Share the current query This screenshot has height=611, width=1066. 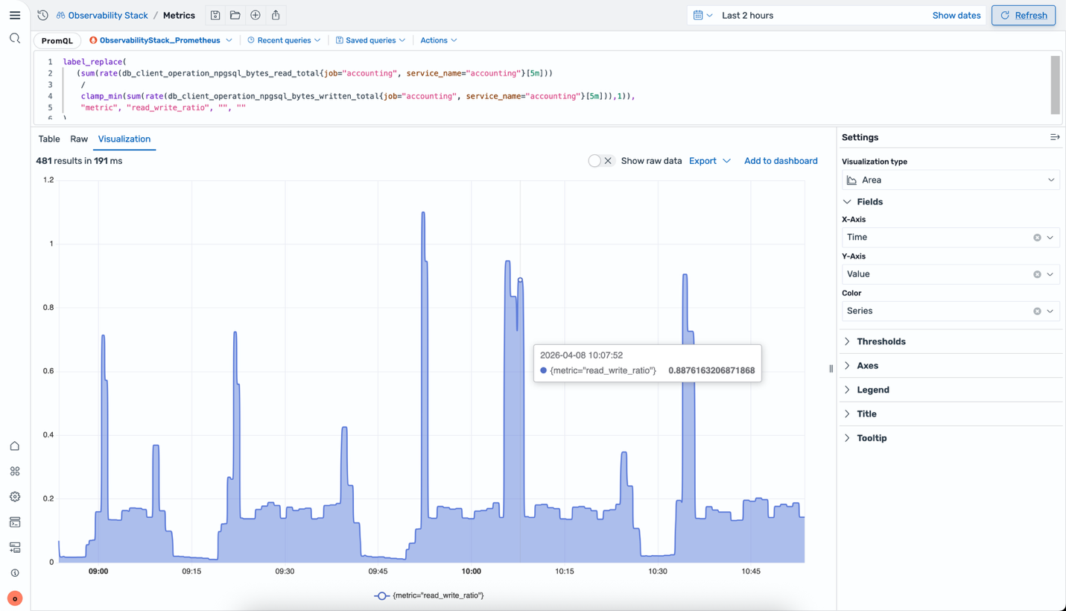276,15
